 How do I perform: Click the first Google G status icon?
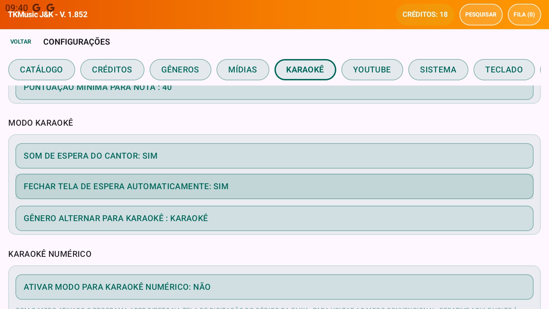(x=36, y=8)
